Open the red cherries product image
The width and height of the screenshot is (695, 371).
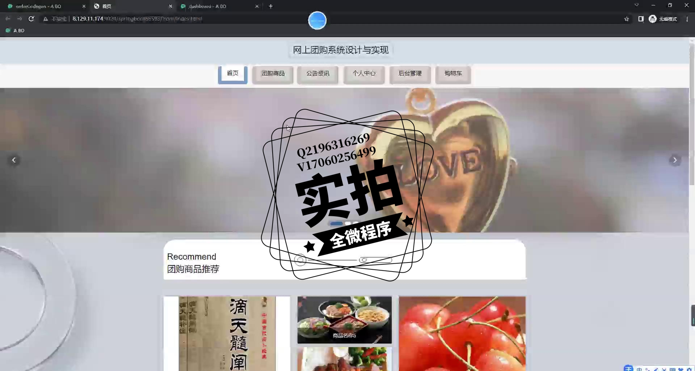pyautogui.click(x=462, y=333)
